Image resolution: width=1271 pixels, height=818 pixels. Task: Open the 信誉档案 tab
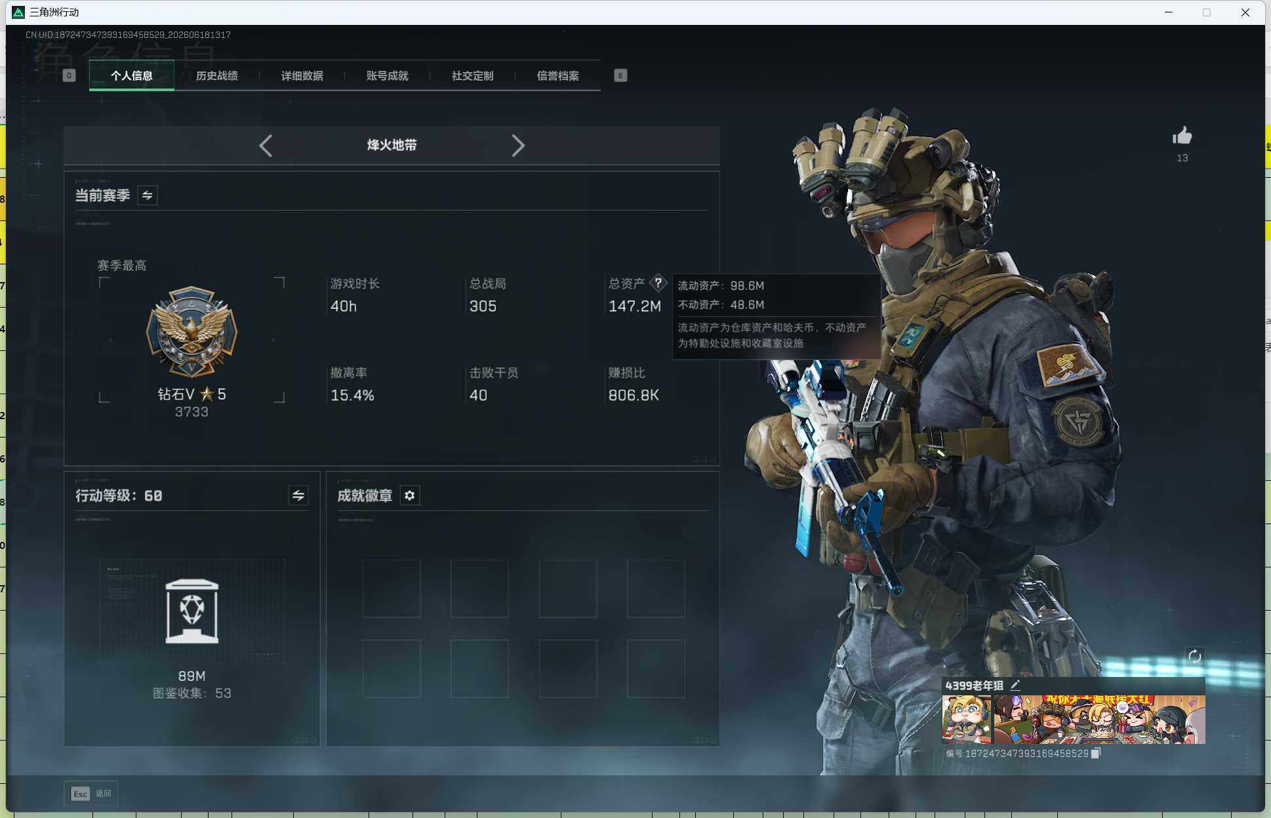558,76
